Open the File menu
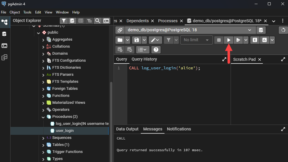The image size is (288, 162). coord(4,12)
